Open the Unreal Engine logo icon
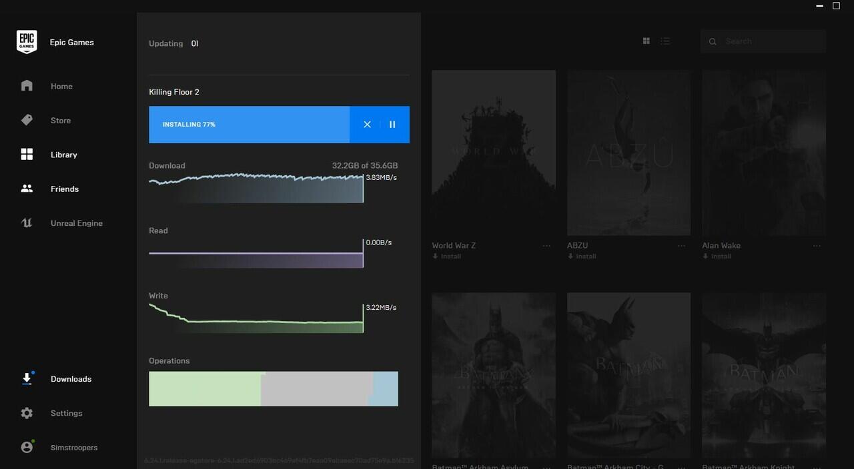The width and height of the screenshot is (854, 469). 27,223
